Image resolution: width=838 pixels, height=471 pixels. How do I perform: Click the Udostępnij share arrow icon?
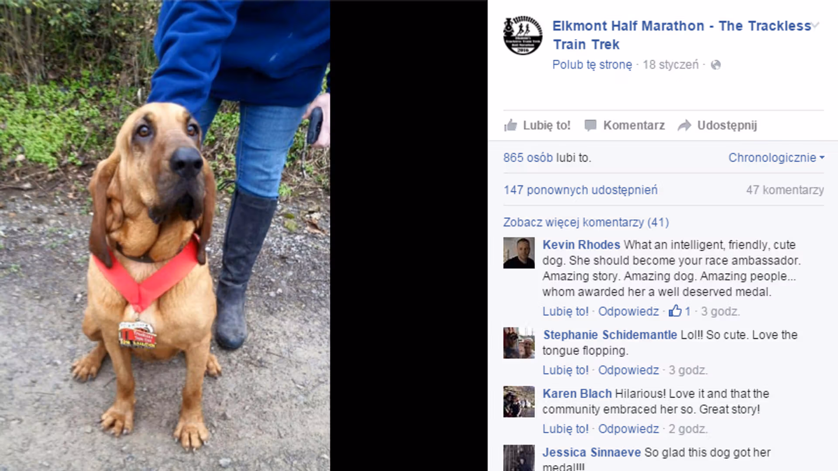pyautogui.click(x=684, y=126)
